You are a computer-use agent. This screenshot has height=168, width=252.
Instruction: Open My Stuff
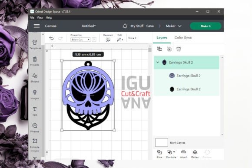click(137, 26)
